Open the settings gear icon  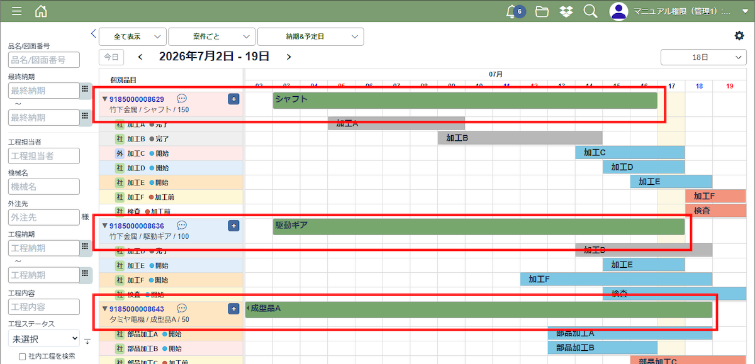pos(739,36)
